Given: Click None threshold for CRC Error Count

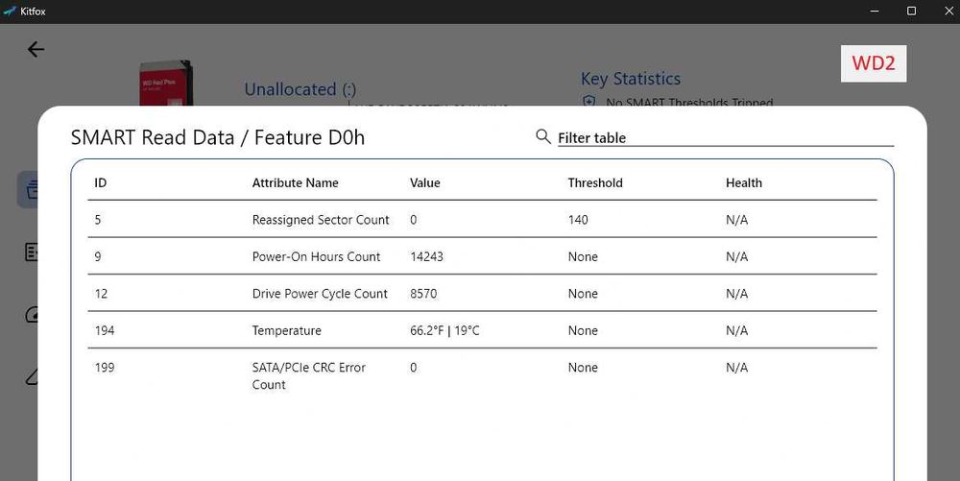Looking at the screenshot, I should coord(583,367).
